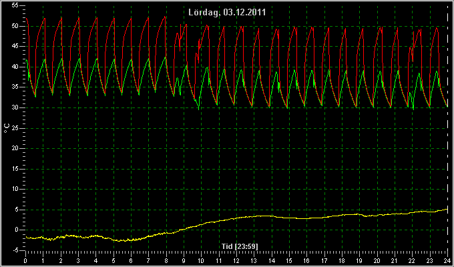The height and width of the screenshot is (267, 454).
Task: Click the 20 value on temperature axis
Action: (x=15, y=148)
